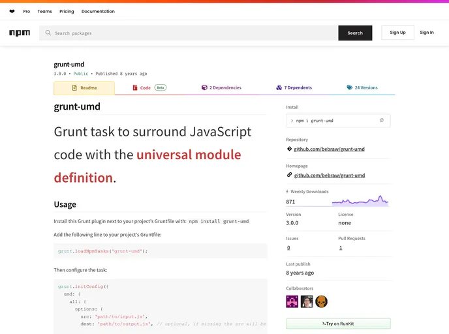The image size is (449, 334).
Task: Click the Collaborators label
Action: coord(300,288)
